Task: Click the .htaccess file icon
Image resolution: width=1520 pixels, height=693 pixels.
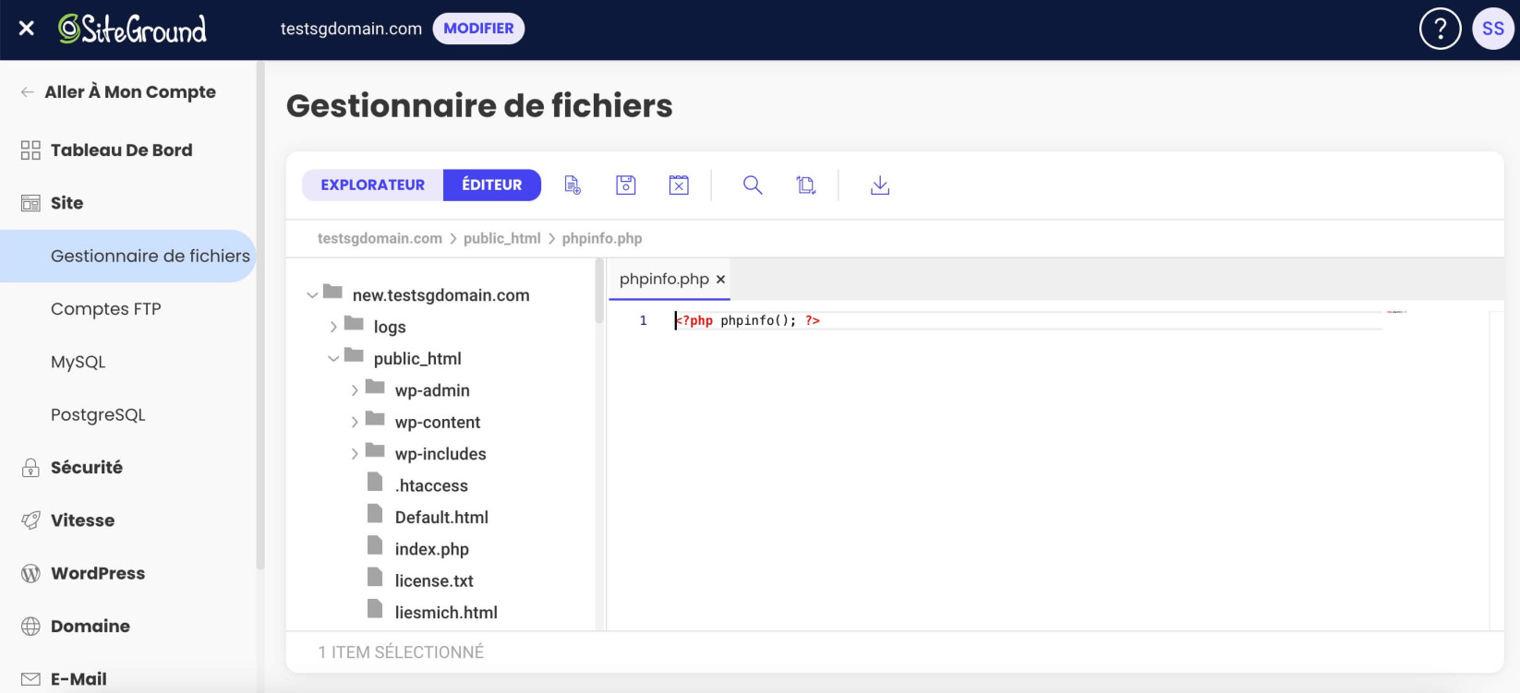Action: point(375,482)
